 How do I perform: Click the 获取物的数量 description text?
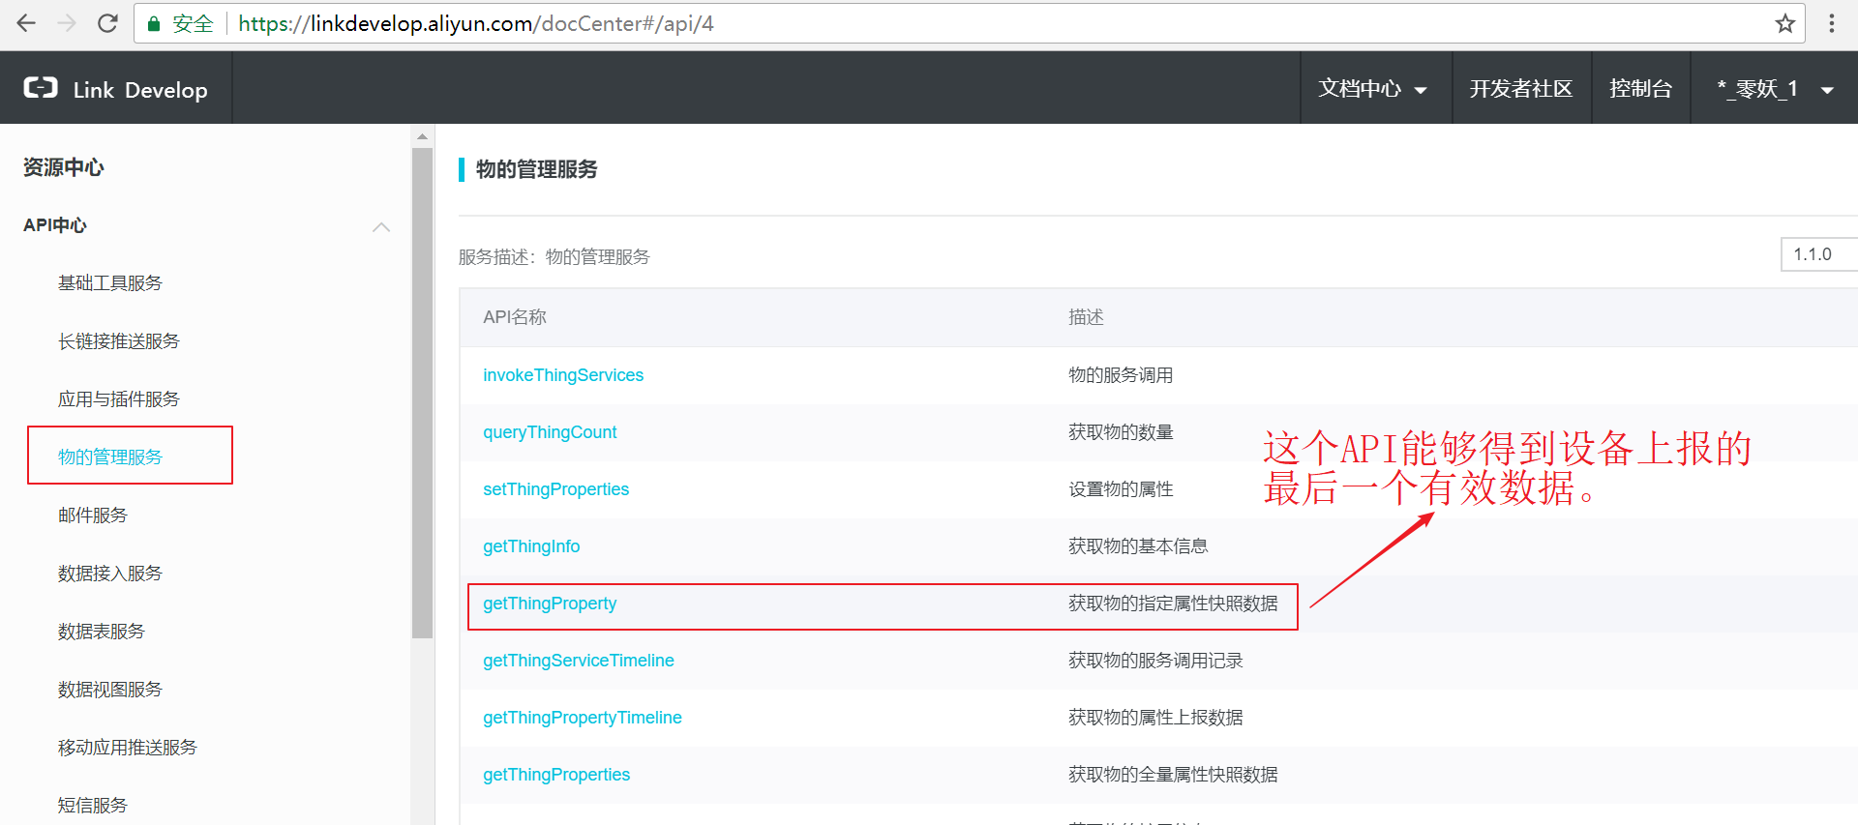pyautogui.click(x=1121, y=432)
